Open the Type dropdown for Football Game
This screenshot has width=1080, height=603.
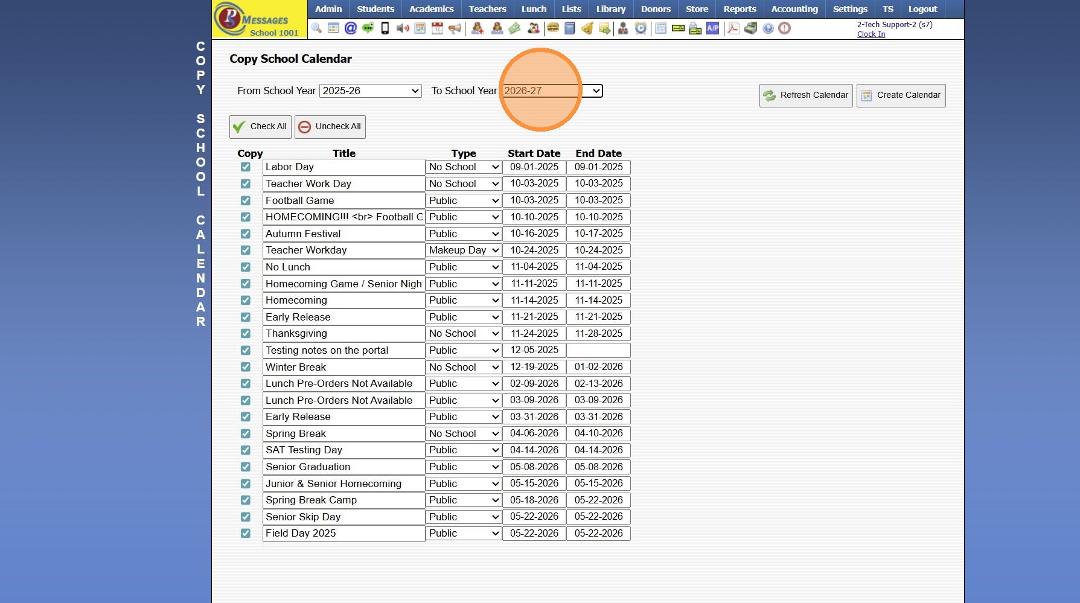464,200
